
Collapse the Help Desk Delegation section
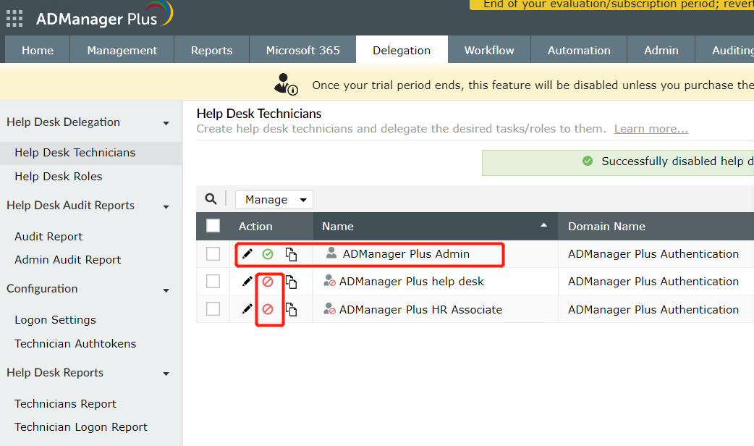tap(166, 123)
